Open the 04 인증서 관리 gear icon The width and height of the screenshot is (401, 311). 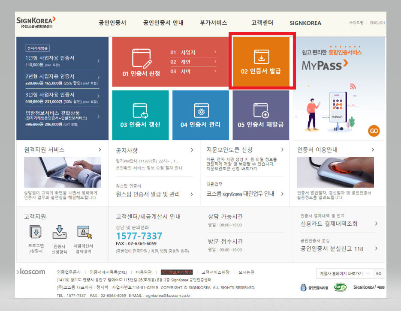click(201, 111)
